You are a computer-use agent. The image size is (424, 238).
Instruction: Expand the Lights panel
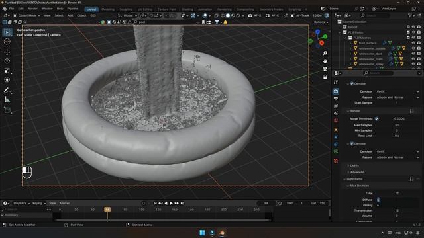tap(354, 165)
